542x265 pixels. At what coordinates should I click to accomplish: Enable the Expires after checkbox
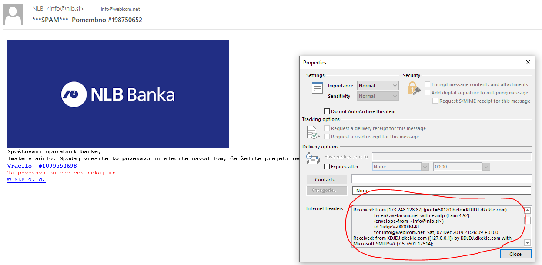327,167
